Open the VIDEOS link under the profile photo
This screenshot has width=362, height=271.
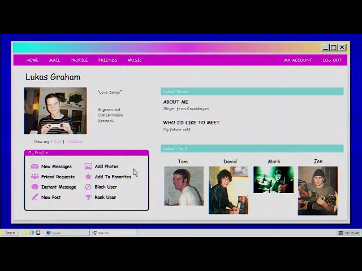[x=74, y=142]
